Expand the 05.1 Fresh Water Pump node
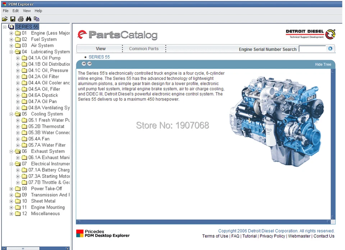The width and height of the screenshot is (345, 250). click(x=18, y=121)
